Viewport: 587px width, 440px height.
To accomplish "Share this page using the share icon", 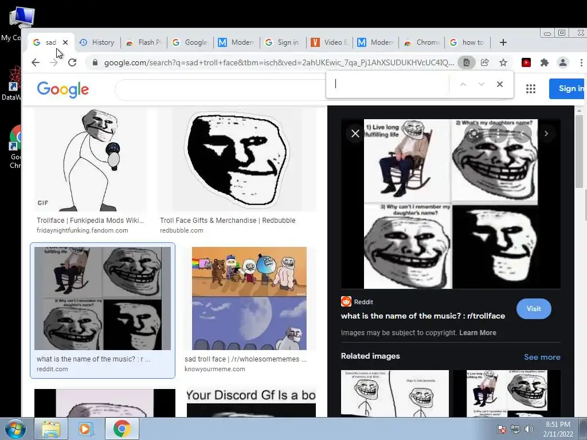I will coord(485,62).
